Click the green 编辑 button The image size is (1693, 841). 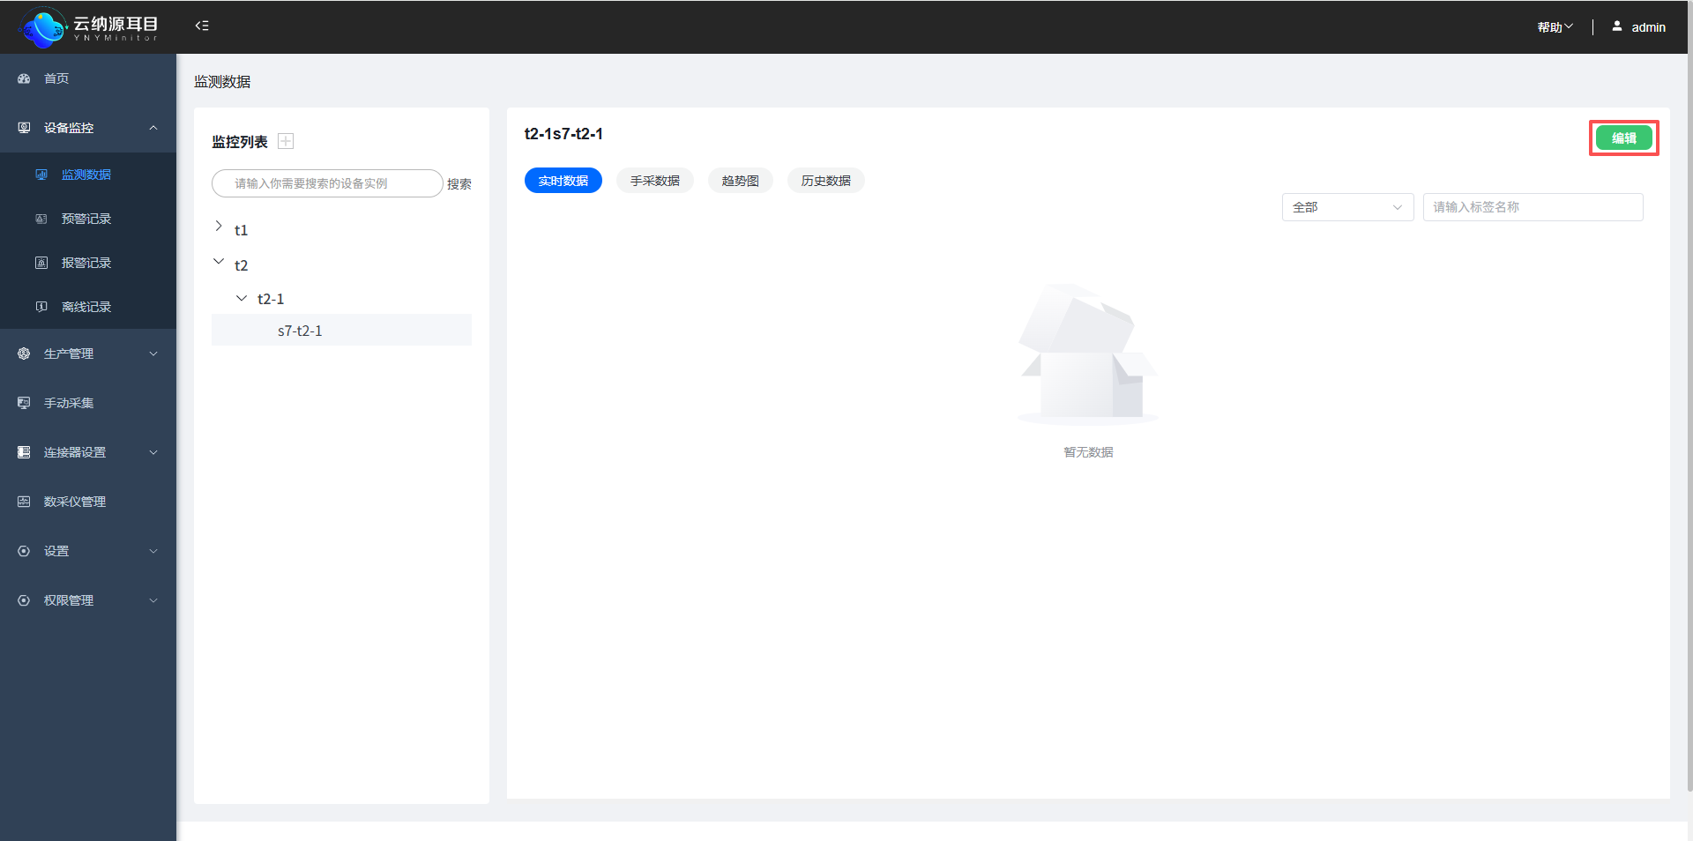(x=1623, y=138)
